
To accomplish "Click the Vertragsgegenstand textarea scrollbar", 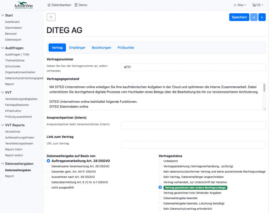I will (264, 88).
